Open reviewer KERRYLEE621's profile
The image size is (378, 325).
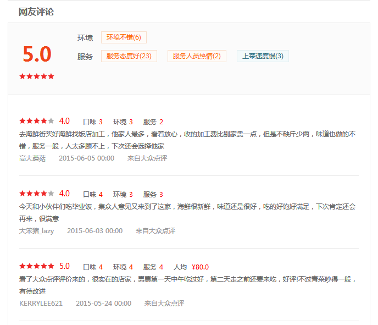(x=41, y=304)
